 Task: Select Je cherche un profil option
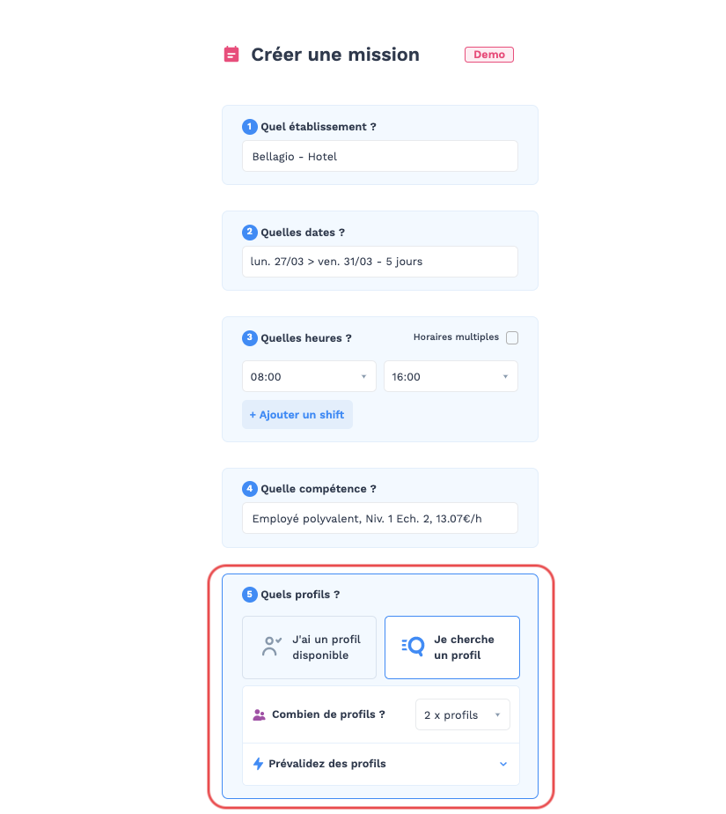point(452,647)
